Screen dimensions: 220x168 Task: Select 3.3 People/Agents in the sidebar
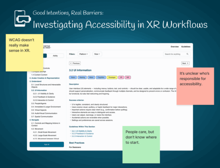click(x=39, y=104)
